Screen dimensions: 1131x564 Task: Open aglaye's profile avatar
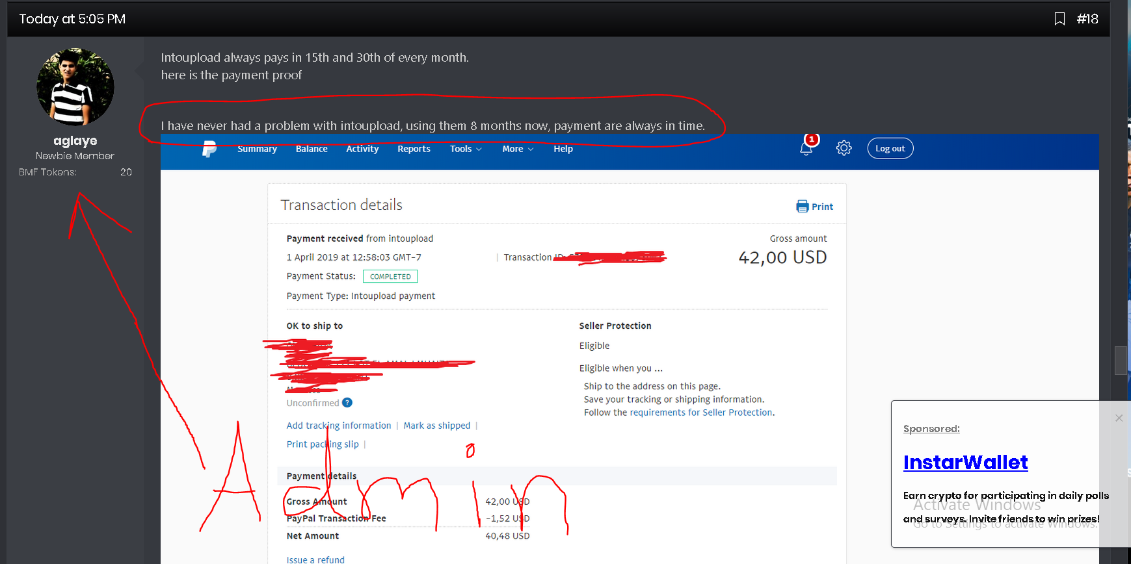[x=75, y=87]
